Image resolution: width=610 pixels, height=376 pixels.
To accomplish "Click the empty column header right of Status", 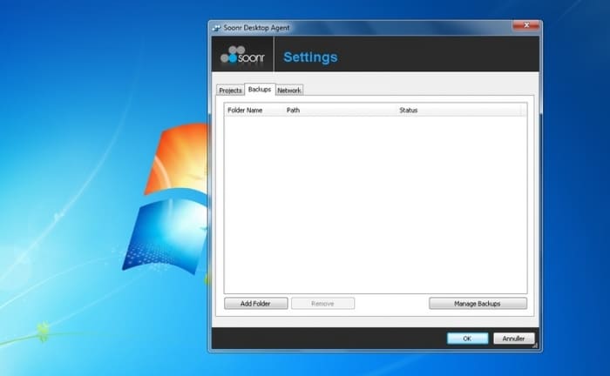I will pos(523,111).
